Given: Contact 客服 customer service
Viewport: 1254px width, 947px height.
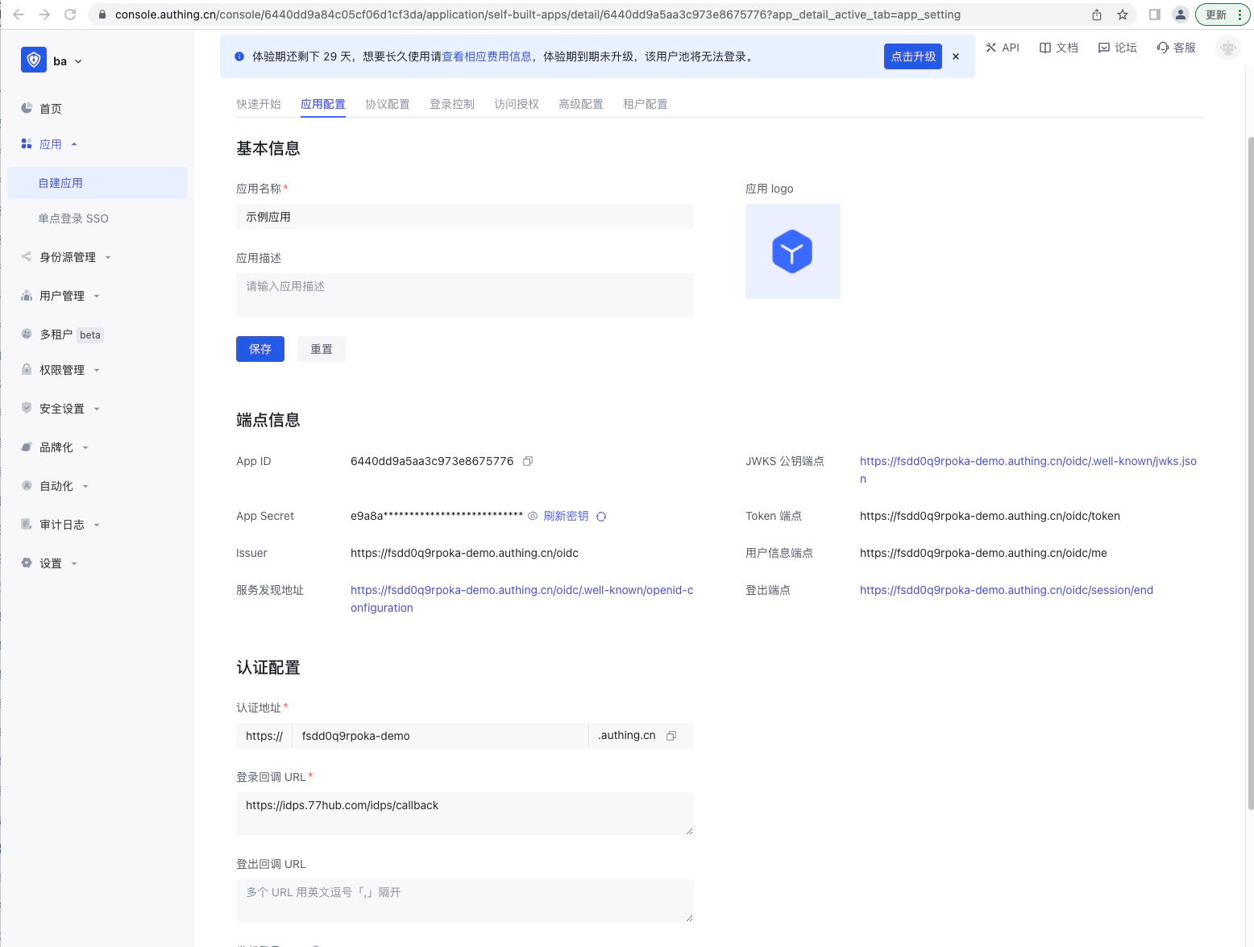Looking at the screenshot, I should coord(1177,48).
